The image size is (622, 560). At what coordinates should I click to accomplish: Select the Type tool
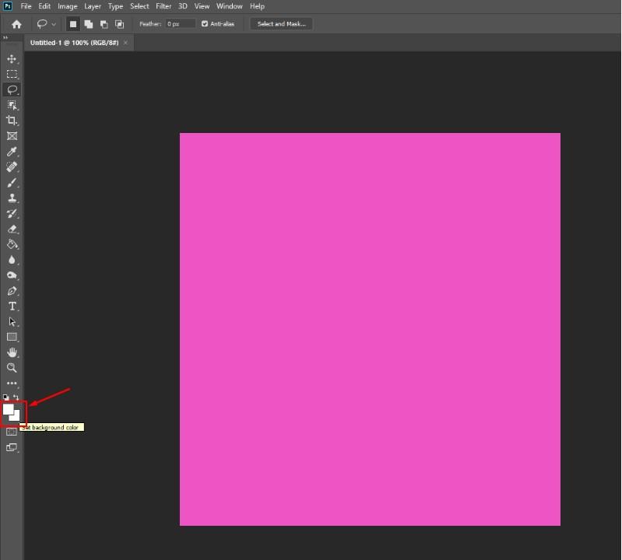pos(12,306)
